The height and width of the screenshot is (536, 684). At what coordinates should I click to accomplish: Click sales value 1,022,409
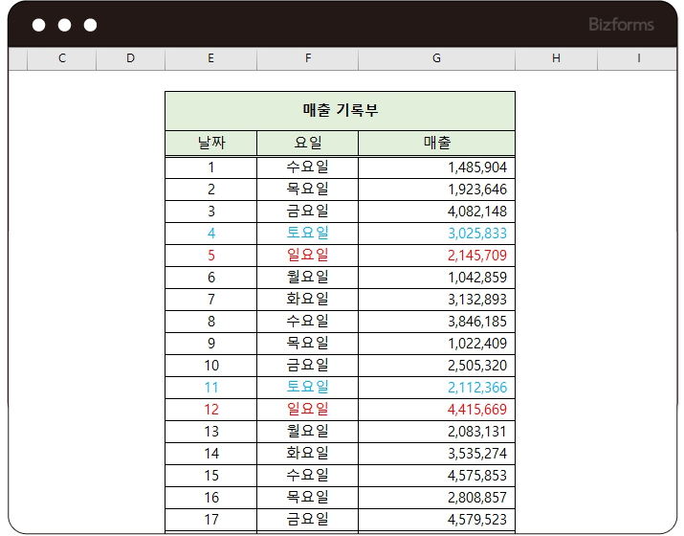click(436, 344)
